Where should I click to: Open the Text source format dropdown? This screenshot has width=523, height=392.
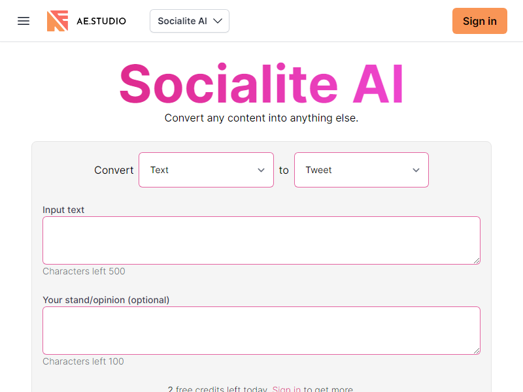[205, 170]
